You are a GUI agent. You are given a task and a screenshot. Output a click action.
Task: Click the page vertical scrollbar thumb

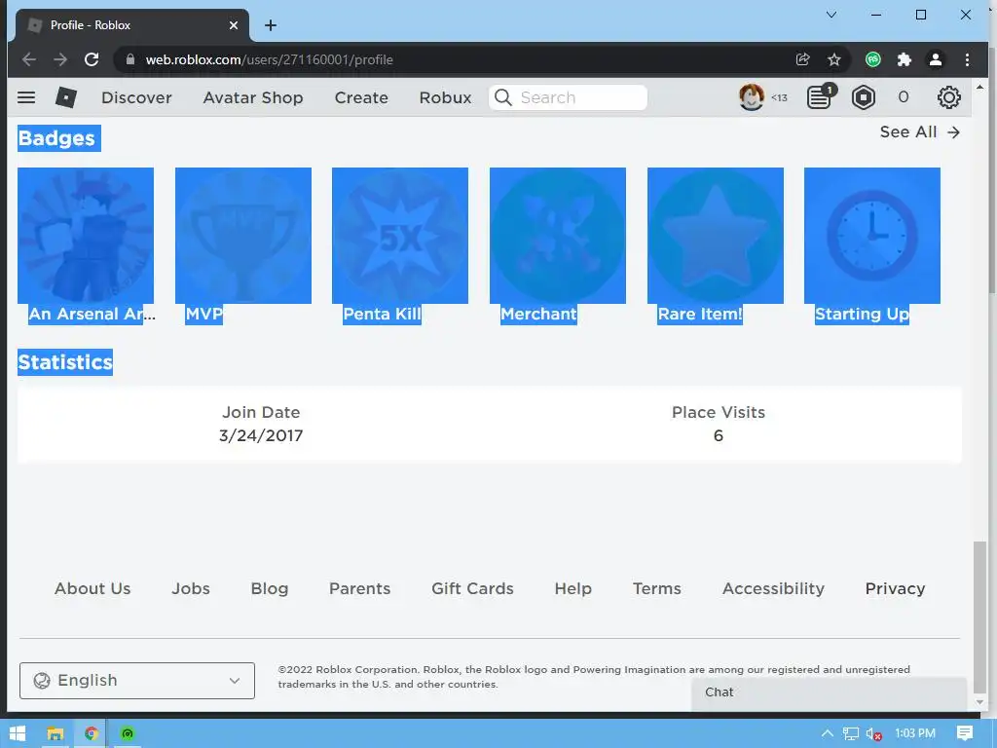pos(979,617)
